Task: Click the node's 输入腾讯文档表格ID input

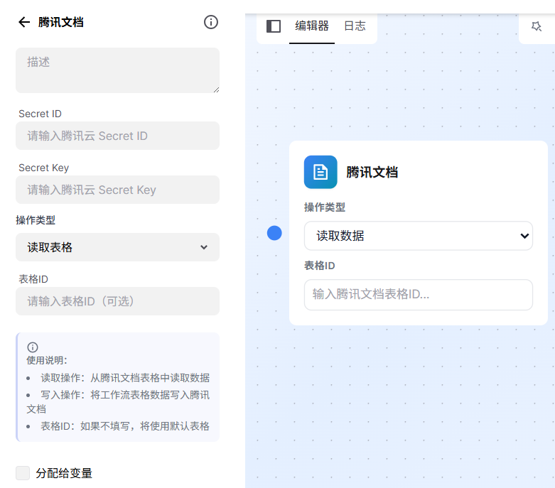Action: point(418,294)
